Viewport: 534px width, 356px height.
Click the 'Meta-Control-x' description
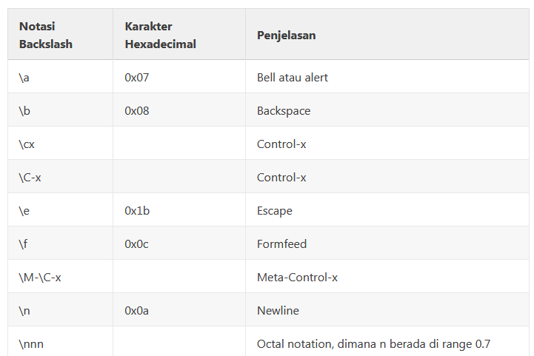297,277
